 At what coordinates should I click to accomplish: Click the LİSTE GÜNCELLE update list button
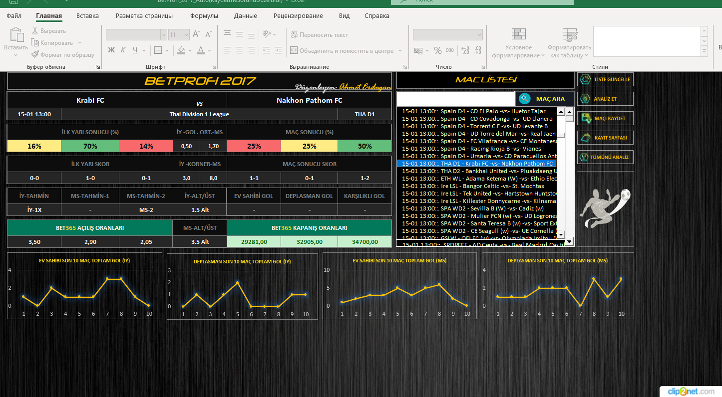(605, 79)
